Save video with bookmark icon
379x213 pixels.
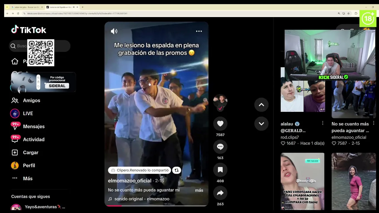pyautogui.click(x=220, y=170)
